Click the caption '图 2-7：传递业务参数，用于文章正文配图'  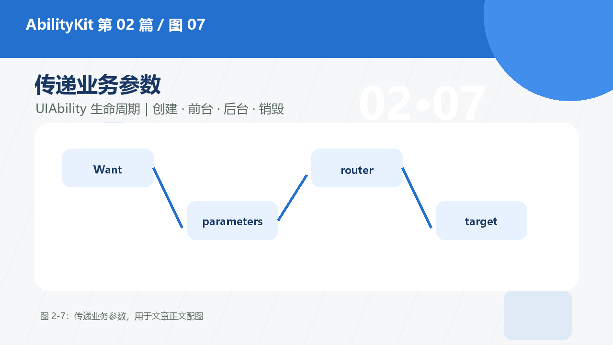click(122, 316)
